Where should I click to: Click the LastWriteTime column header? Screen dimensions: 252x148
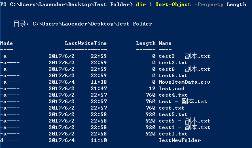point(86,43)
